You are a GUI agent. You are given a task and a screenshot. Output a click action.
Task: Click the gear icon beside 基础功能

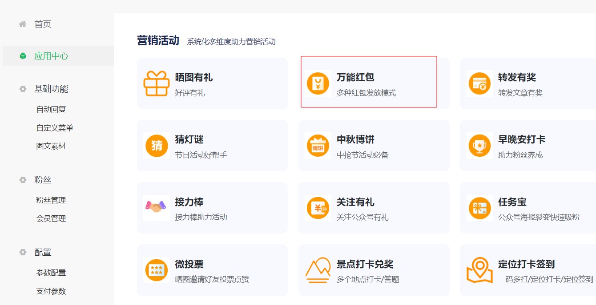[23, 89]
